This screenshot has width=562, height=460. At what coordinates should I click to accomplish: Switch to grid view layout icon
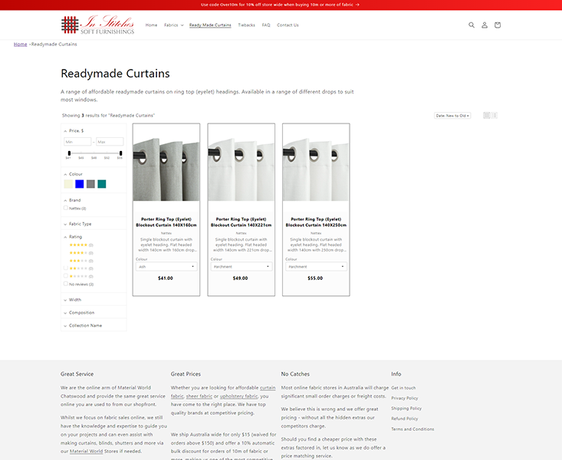486,116
